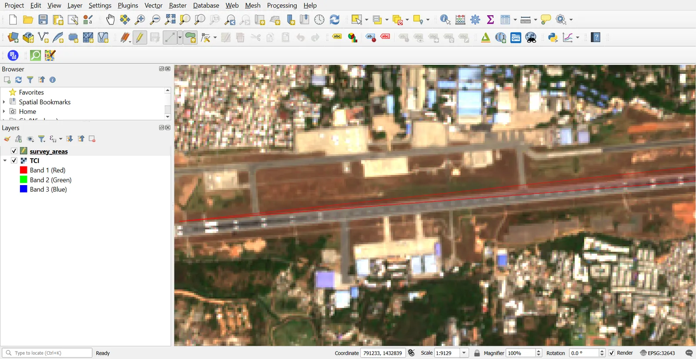Open the Select Features dropdown arrow
696x359 pixels.
coord(367,20)
